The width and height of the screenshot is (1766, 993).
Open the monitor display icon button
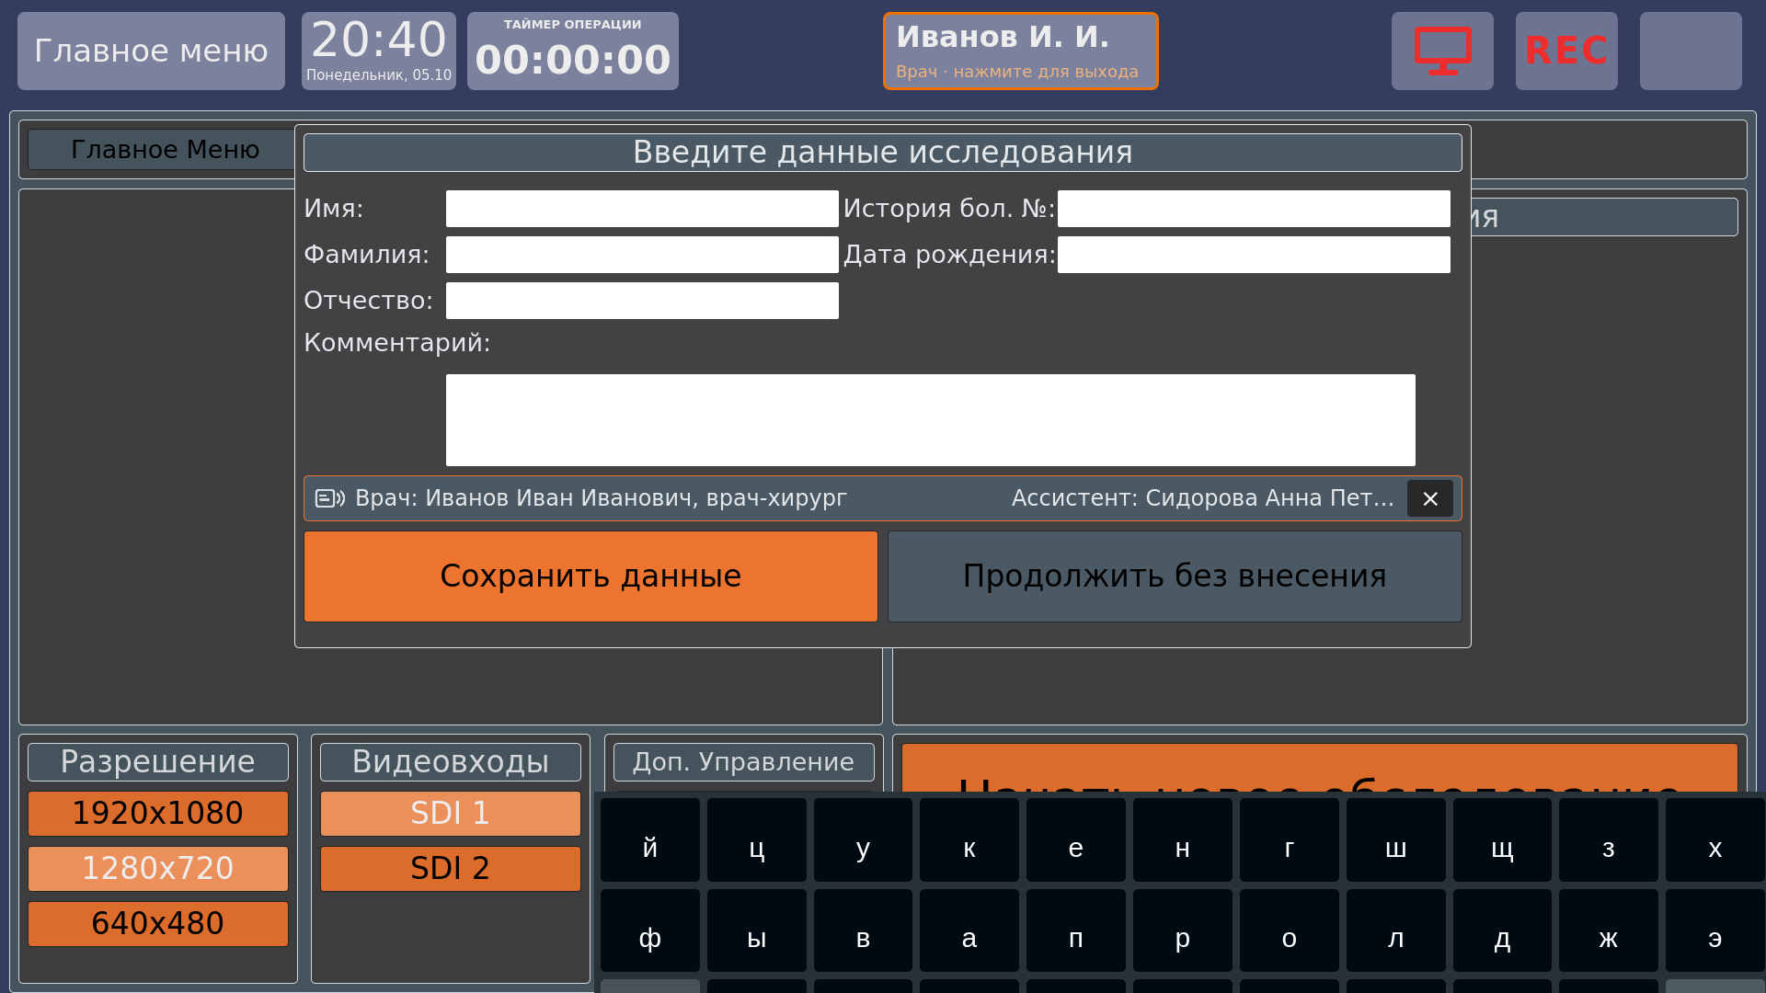[x=1442, y=51]
